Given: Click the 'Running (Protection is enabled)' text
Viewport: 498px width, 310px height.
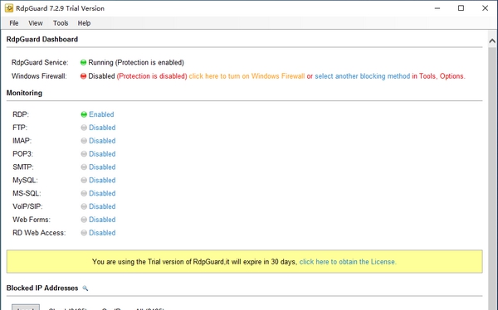Looking at the screenshot, I should pyautogui.click(x=136, y=62).
